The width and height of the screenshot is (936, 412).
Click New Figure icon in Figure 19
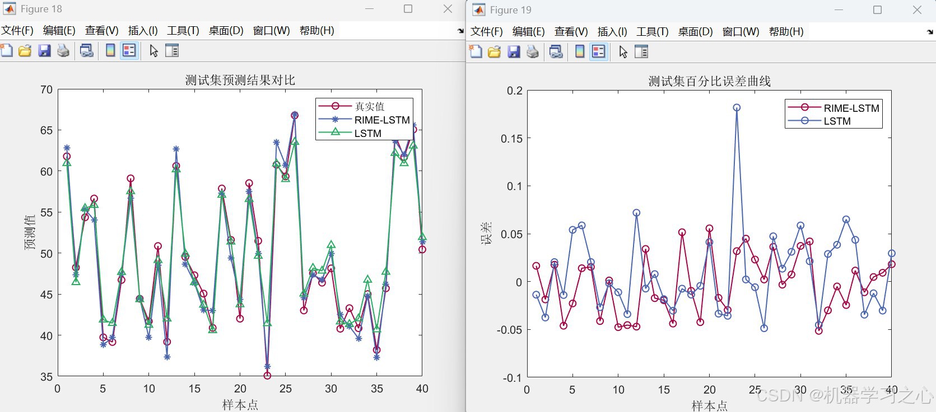476,52
